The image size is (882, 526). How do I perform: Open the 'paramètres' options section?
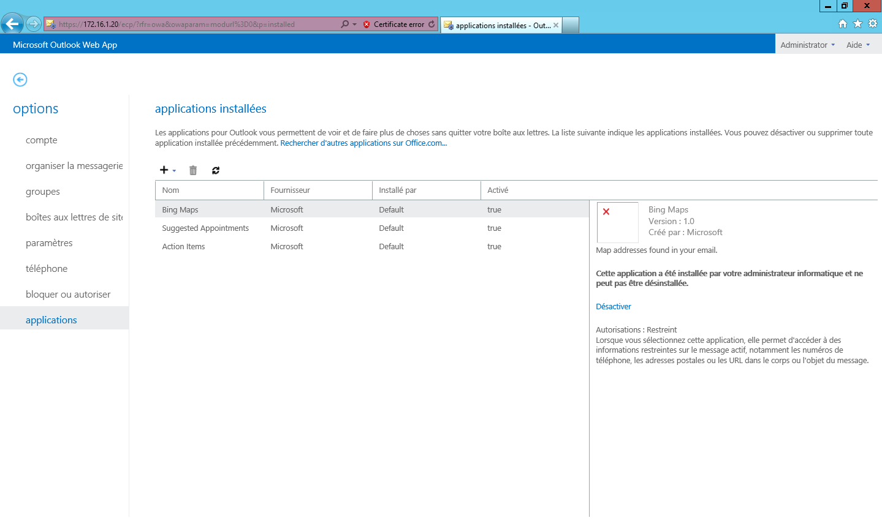[x=49, y=243]
